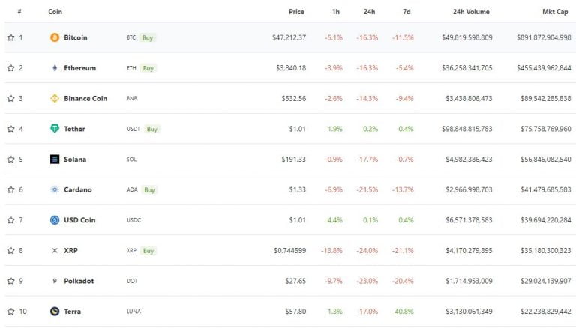Click the orange Bitcoin logo icon

point(55,37)
